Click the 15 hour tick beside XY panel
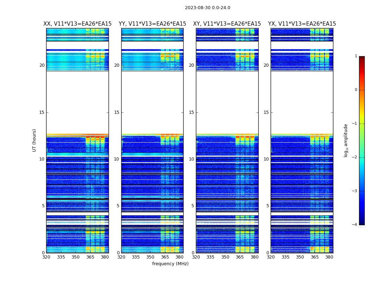This screenshot has width=370, height=281. tap(191, 112)
